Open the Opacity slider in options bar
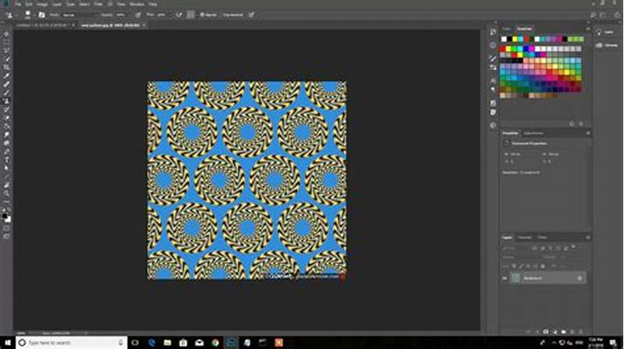Image resolution: width=624 pixels, height=349 pixels. pyautogui.click(x=121, y=15)
